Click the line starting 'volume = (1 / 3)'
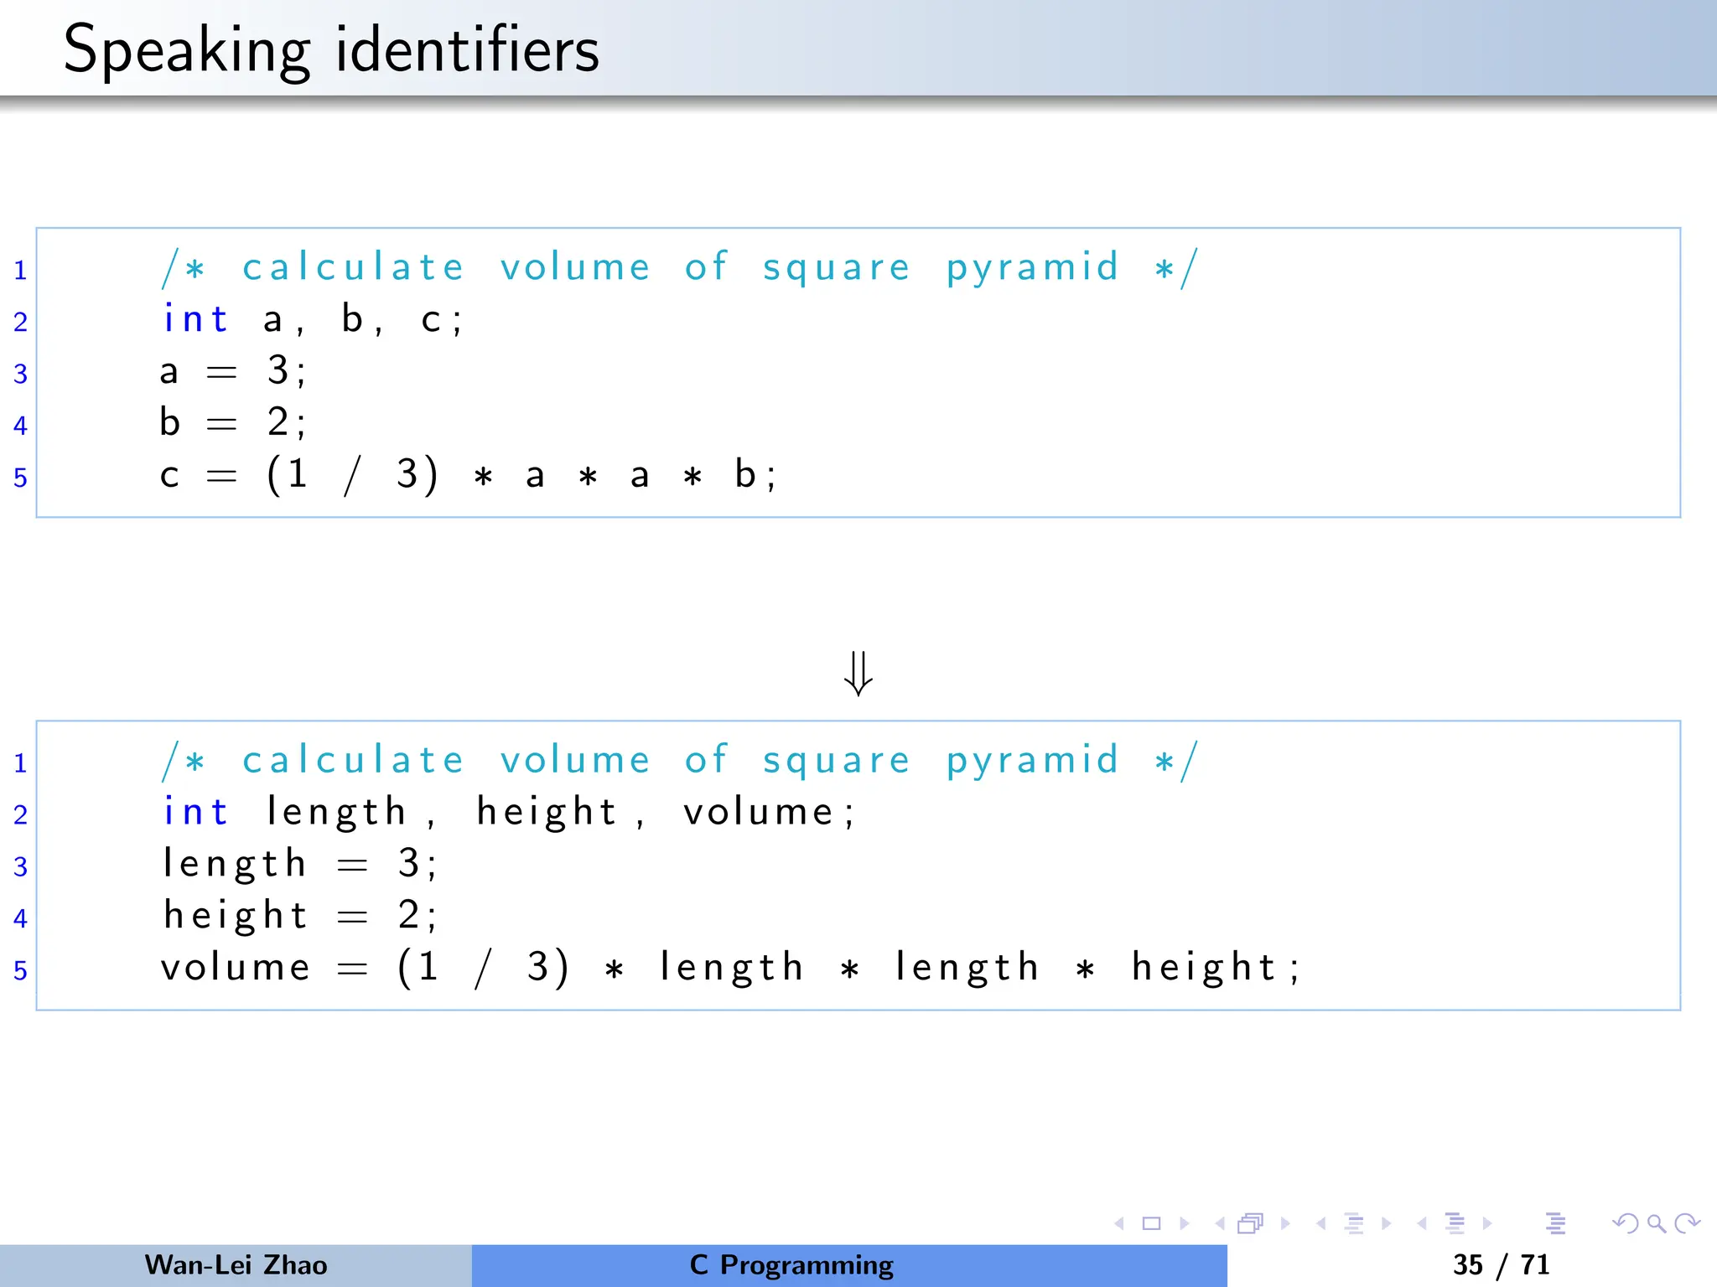Viewport: 1717px width, 1287px height. 730,968
